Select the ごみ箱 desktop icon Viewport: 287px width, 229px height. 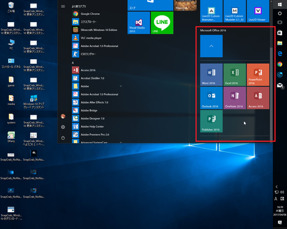point(11,7)
